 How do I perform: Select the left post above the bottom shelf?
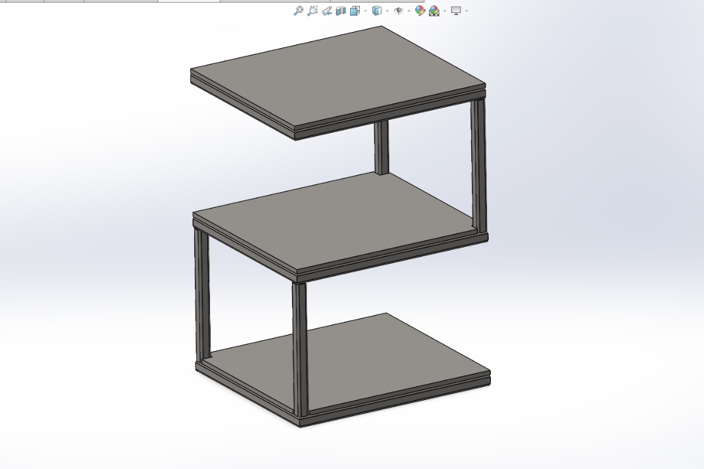pyautogui.click(x=202, y=294)
